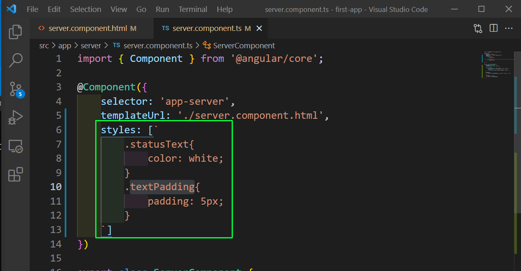Maximize the Visual Studio Code window
Viewport: 521px width, 271px height.
pos(481,9)
